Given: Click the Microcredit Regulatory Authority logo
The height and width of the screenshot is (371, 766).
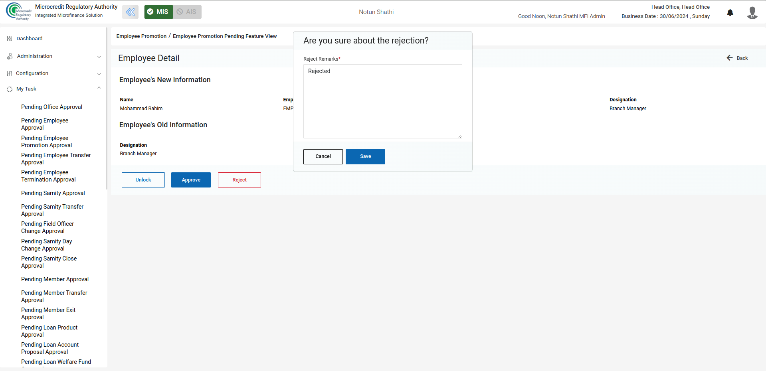Looking at the screenshot, I should coord(18,12).
